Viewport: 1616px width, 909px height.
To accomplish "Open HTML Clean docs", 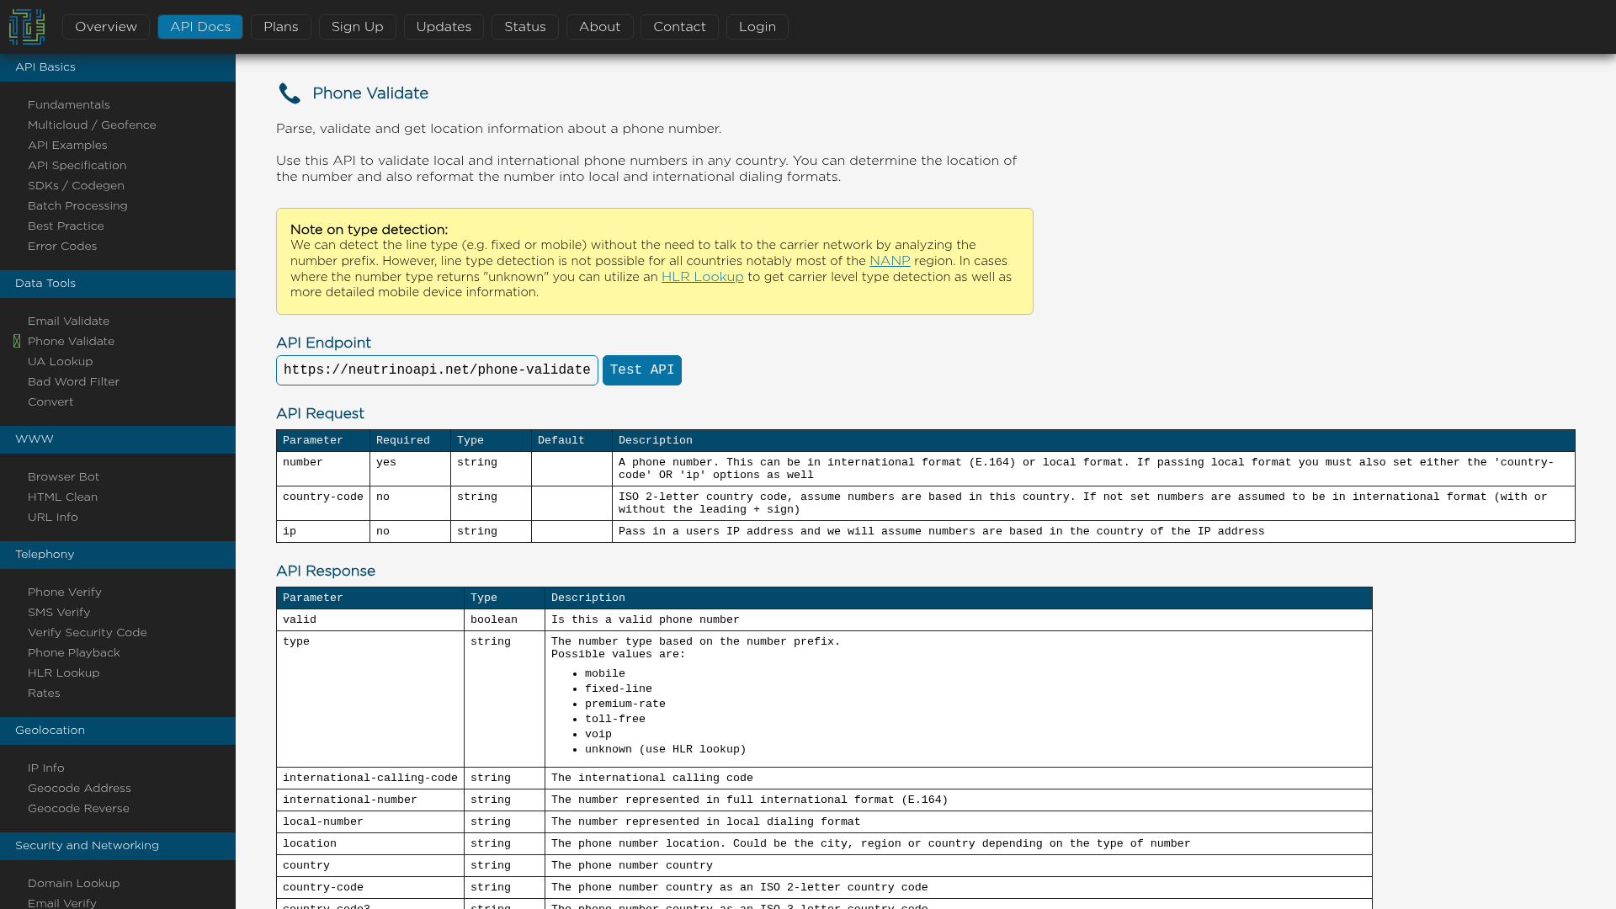I will [x=62, y=497].
